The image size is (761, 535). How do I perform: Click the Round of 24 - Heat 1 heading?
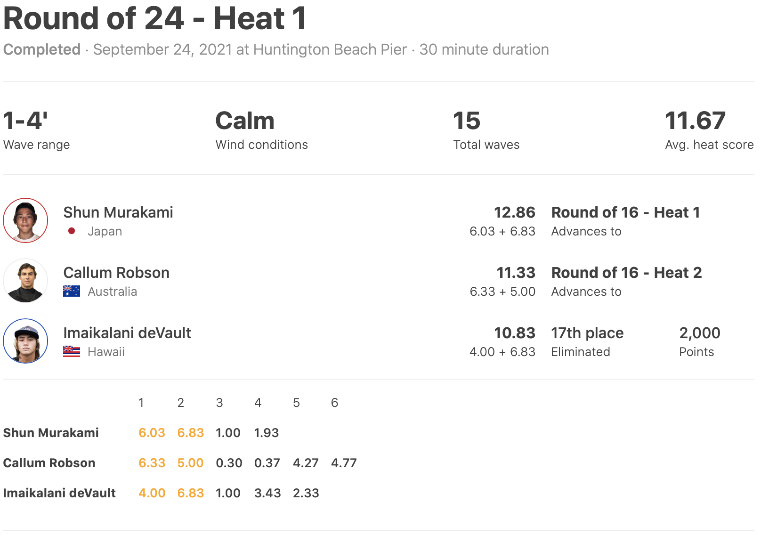pos(155,19)
